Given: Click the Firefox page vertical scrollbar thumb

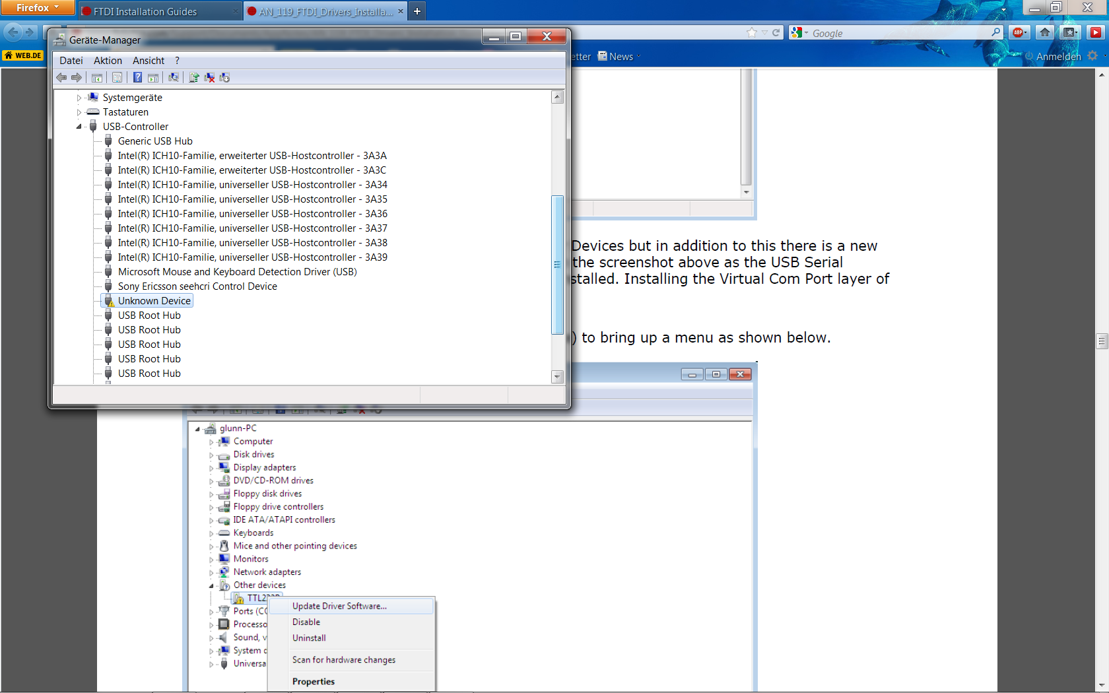Looking at the screenshot, I should pyautogui.click(x=1102, y=341).
